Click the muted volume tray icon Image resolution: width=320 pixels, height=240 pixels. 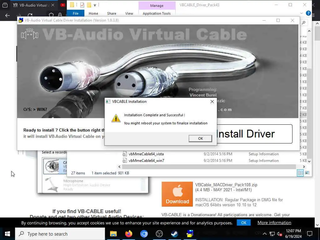[279, 234]
